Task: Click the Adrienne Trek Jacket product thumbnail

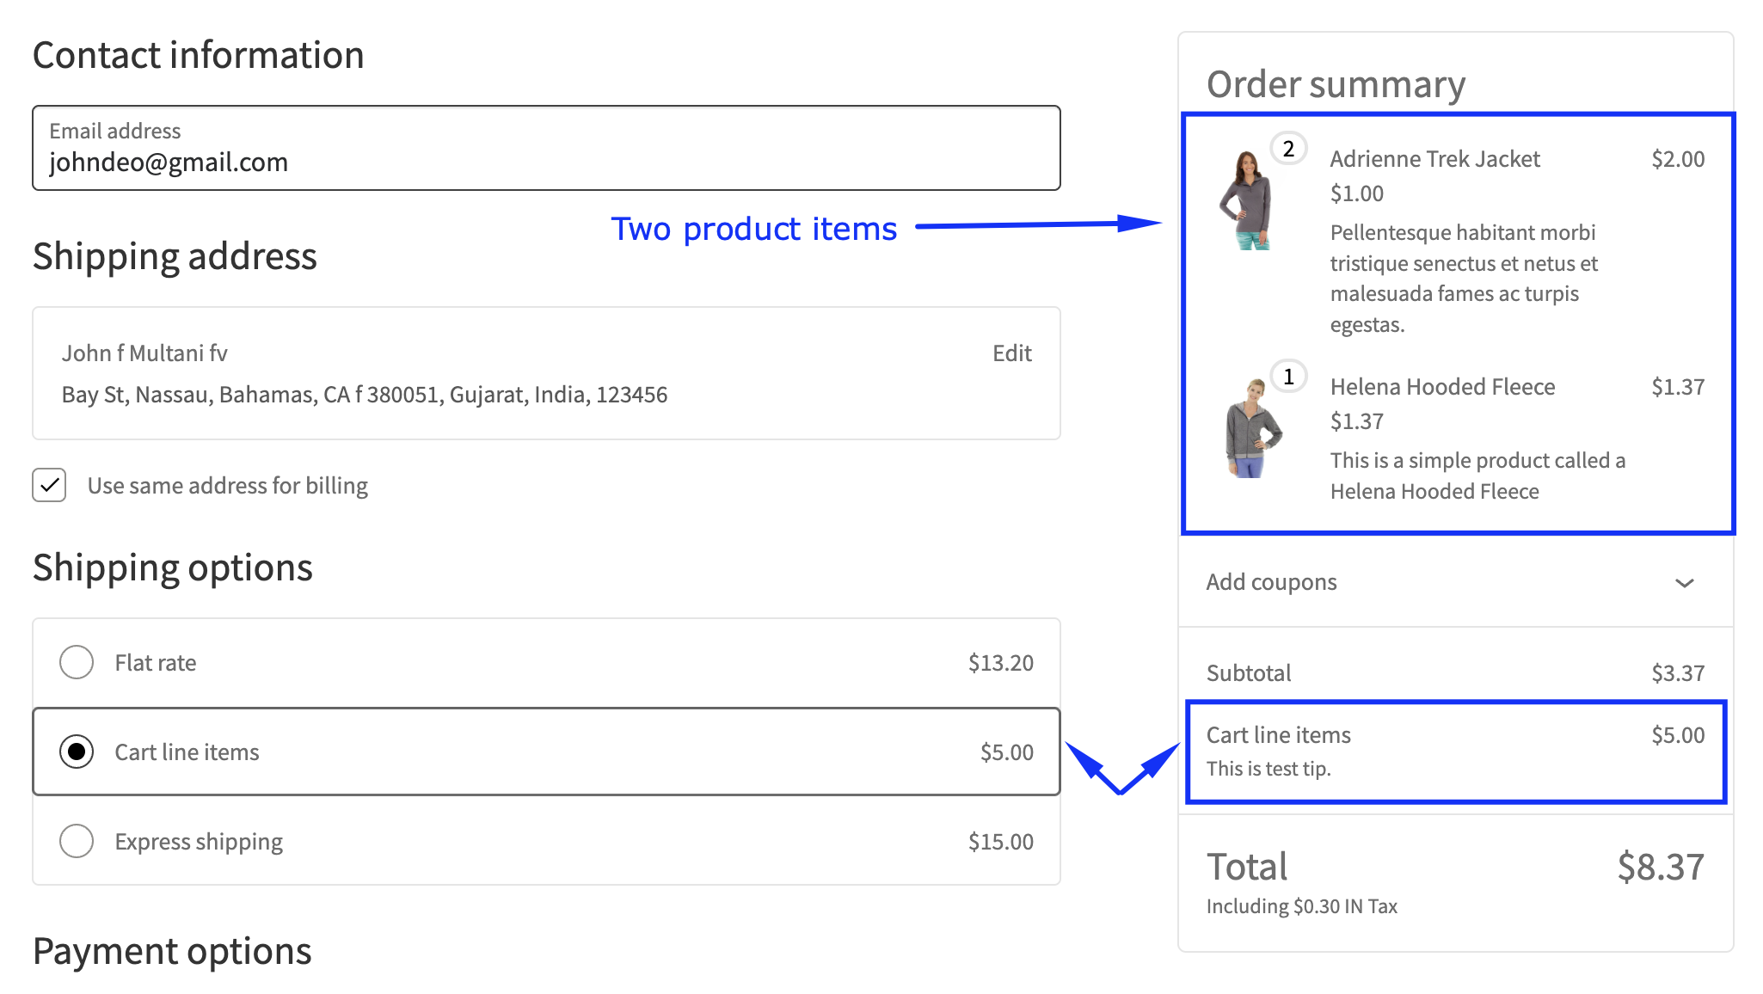Action: coord(1245,199)
